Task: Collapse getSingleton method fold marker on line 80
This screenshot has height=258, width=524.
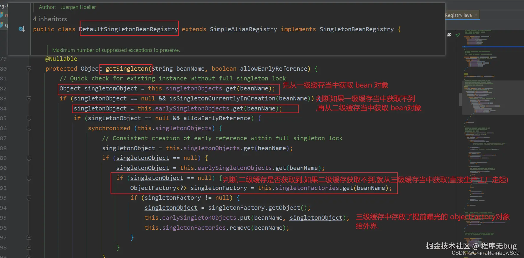Action: (29, 69)
